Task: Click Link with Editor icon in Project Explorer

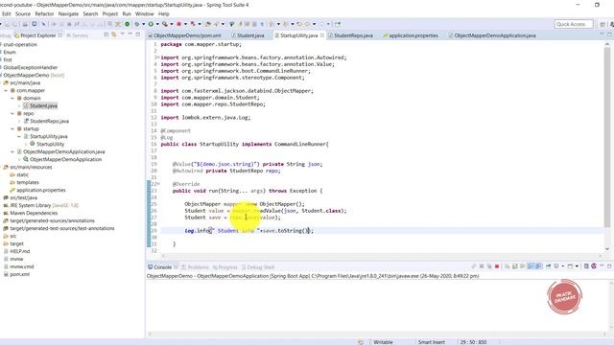Action: [x=113, y=34]
